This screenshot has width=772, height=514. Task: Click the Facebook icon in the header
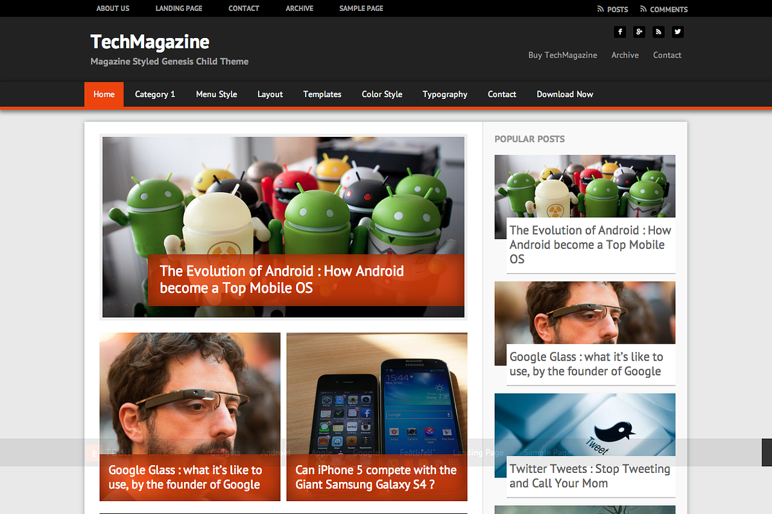[x=620, y=31]
